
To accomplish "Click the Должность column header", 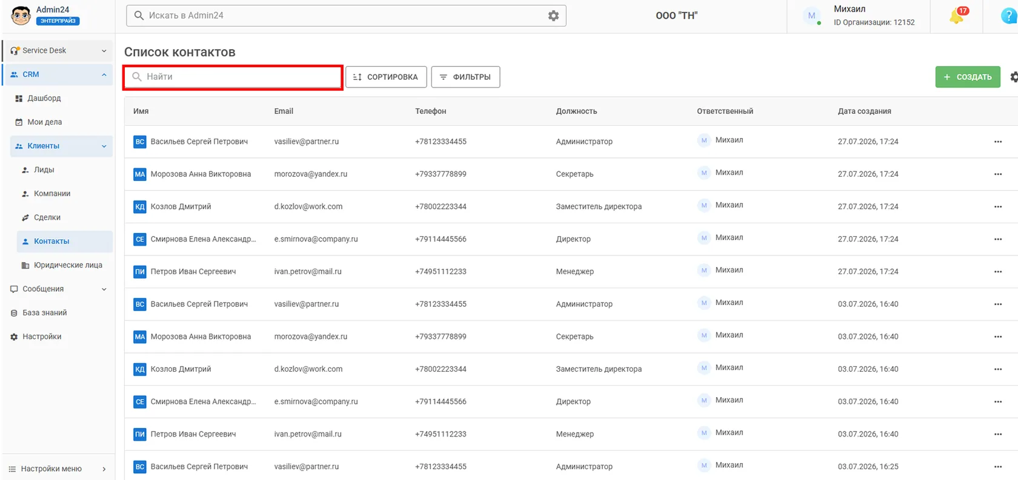I will coord(576,111).
